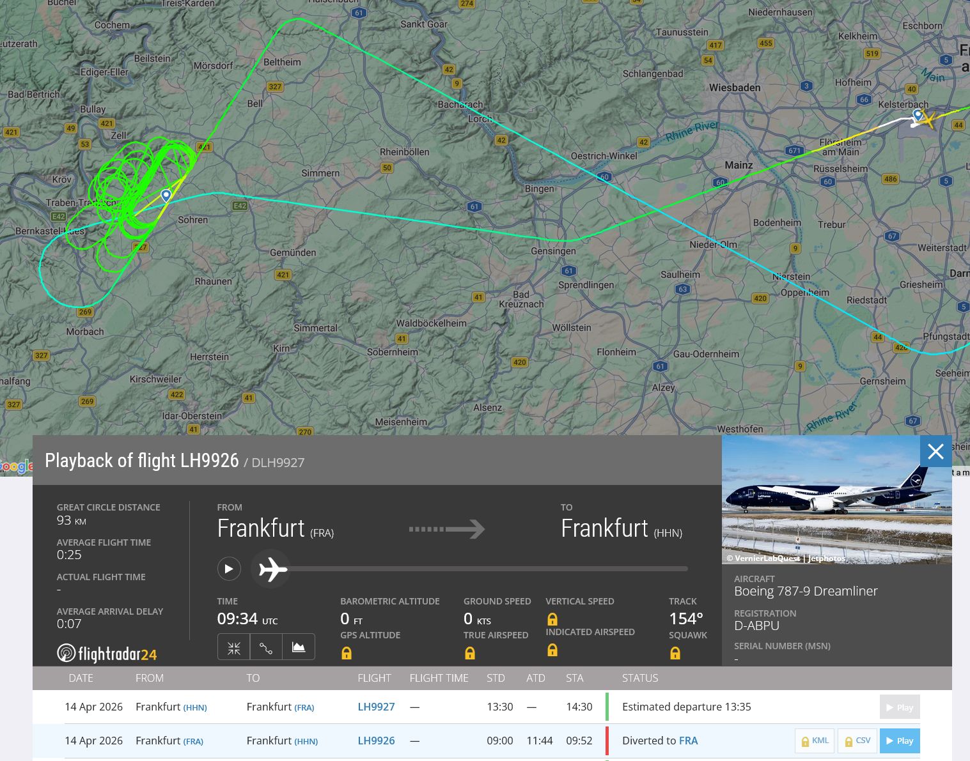Click the flightradar24 logo
The image size is (970, 761).
coord(107,654)
